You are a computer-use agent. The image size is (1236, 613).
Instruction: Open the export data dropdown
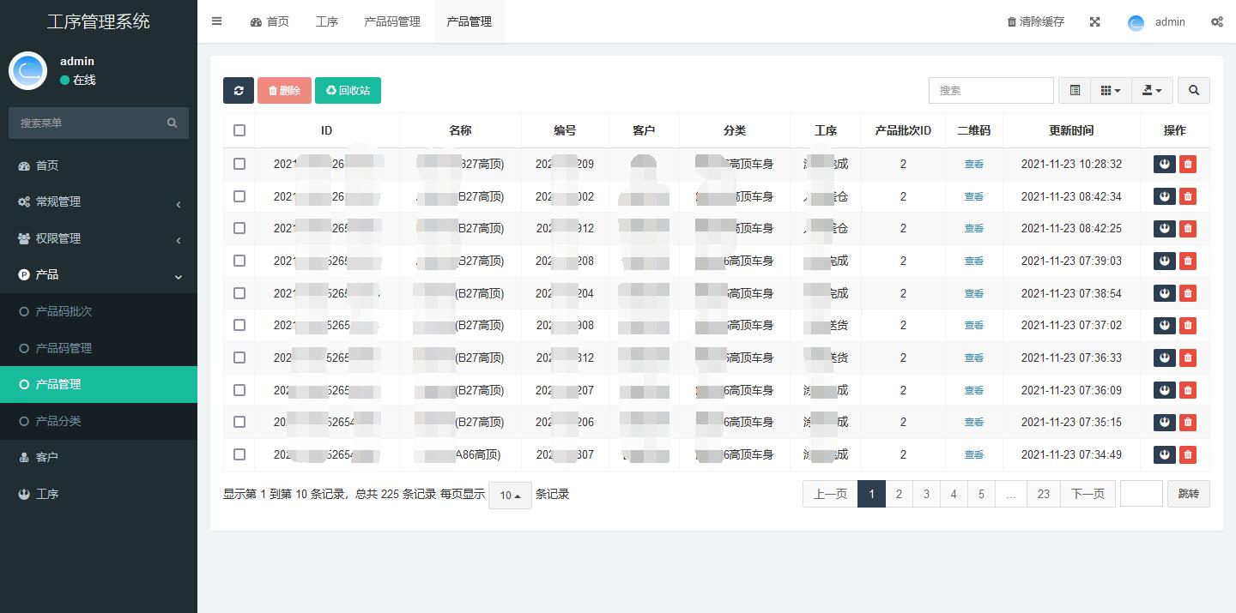tap(1152, 90)
